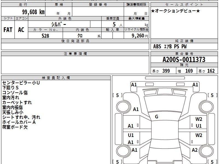
Task: Click the 車検 header cell
Action: (x=59, y=5)
